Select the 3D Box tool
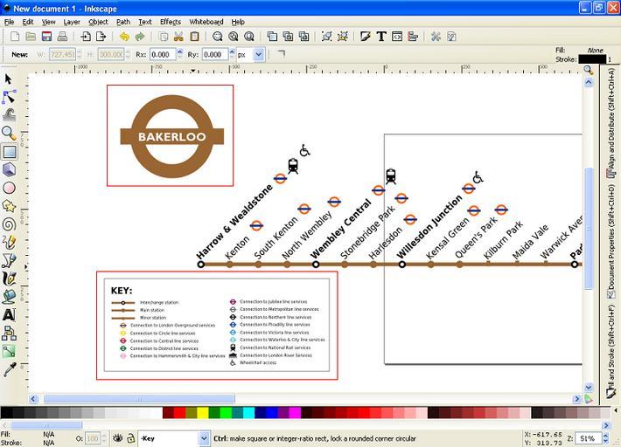Viewport: 621px width, 447px height. (x=9, y=169)
